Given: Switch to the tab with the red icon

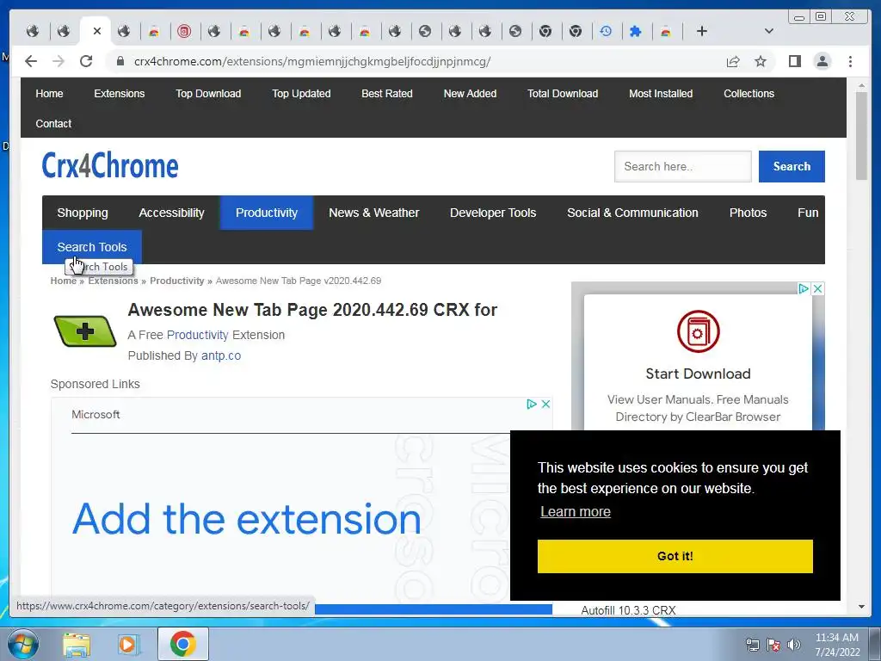Looking at the screenshot, I should [x=184, y=31].
